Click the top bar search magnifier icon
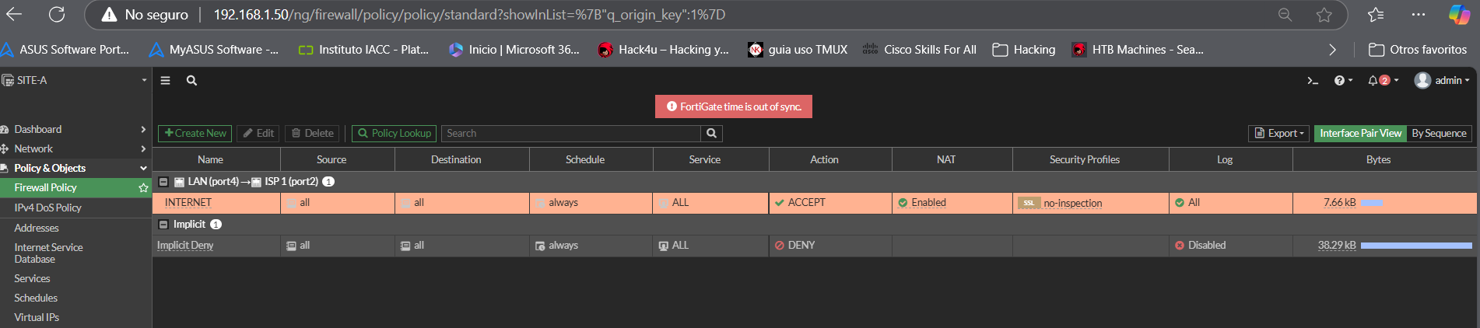1480x328 pixels. click(191, 81)
